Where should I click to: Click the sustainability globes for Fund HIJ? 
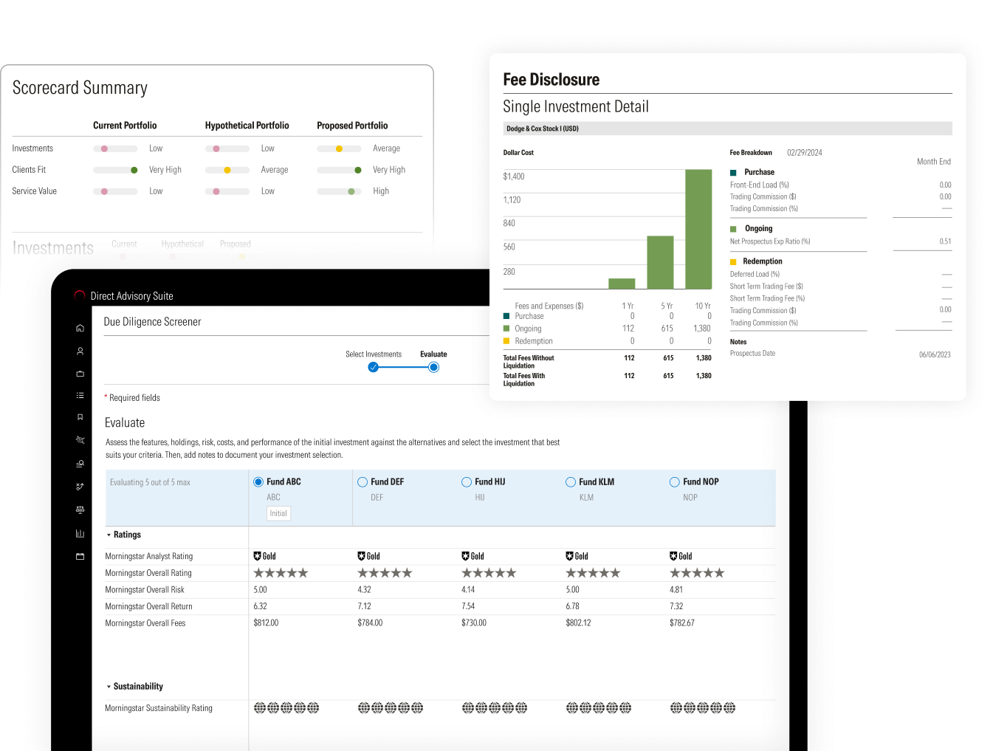(495, 708)
